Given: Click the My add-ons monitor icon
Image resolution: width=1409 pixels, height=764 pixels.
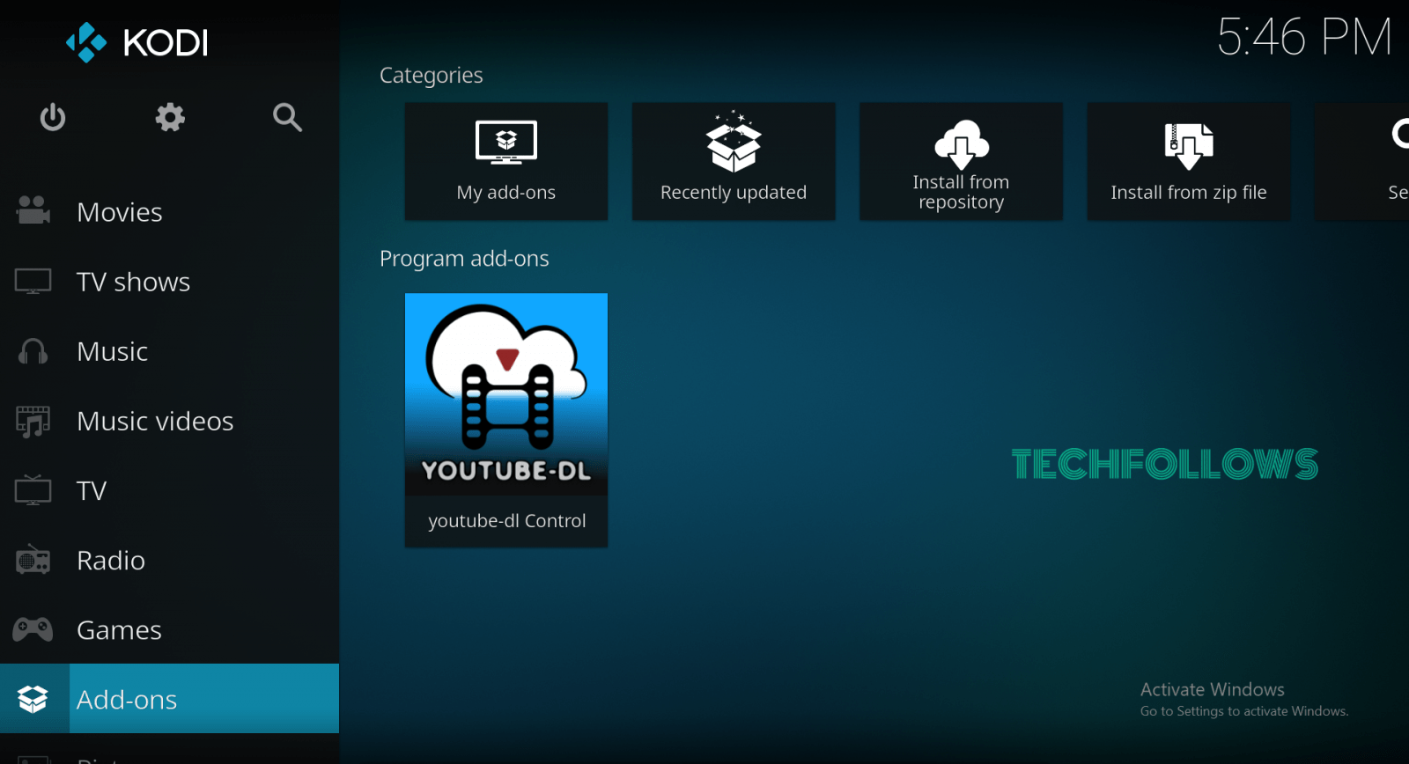Looking at the screenshot, I should point(506,143).
